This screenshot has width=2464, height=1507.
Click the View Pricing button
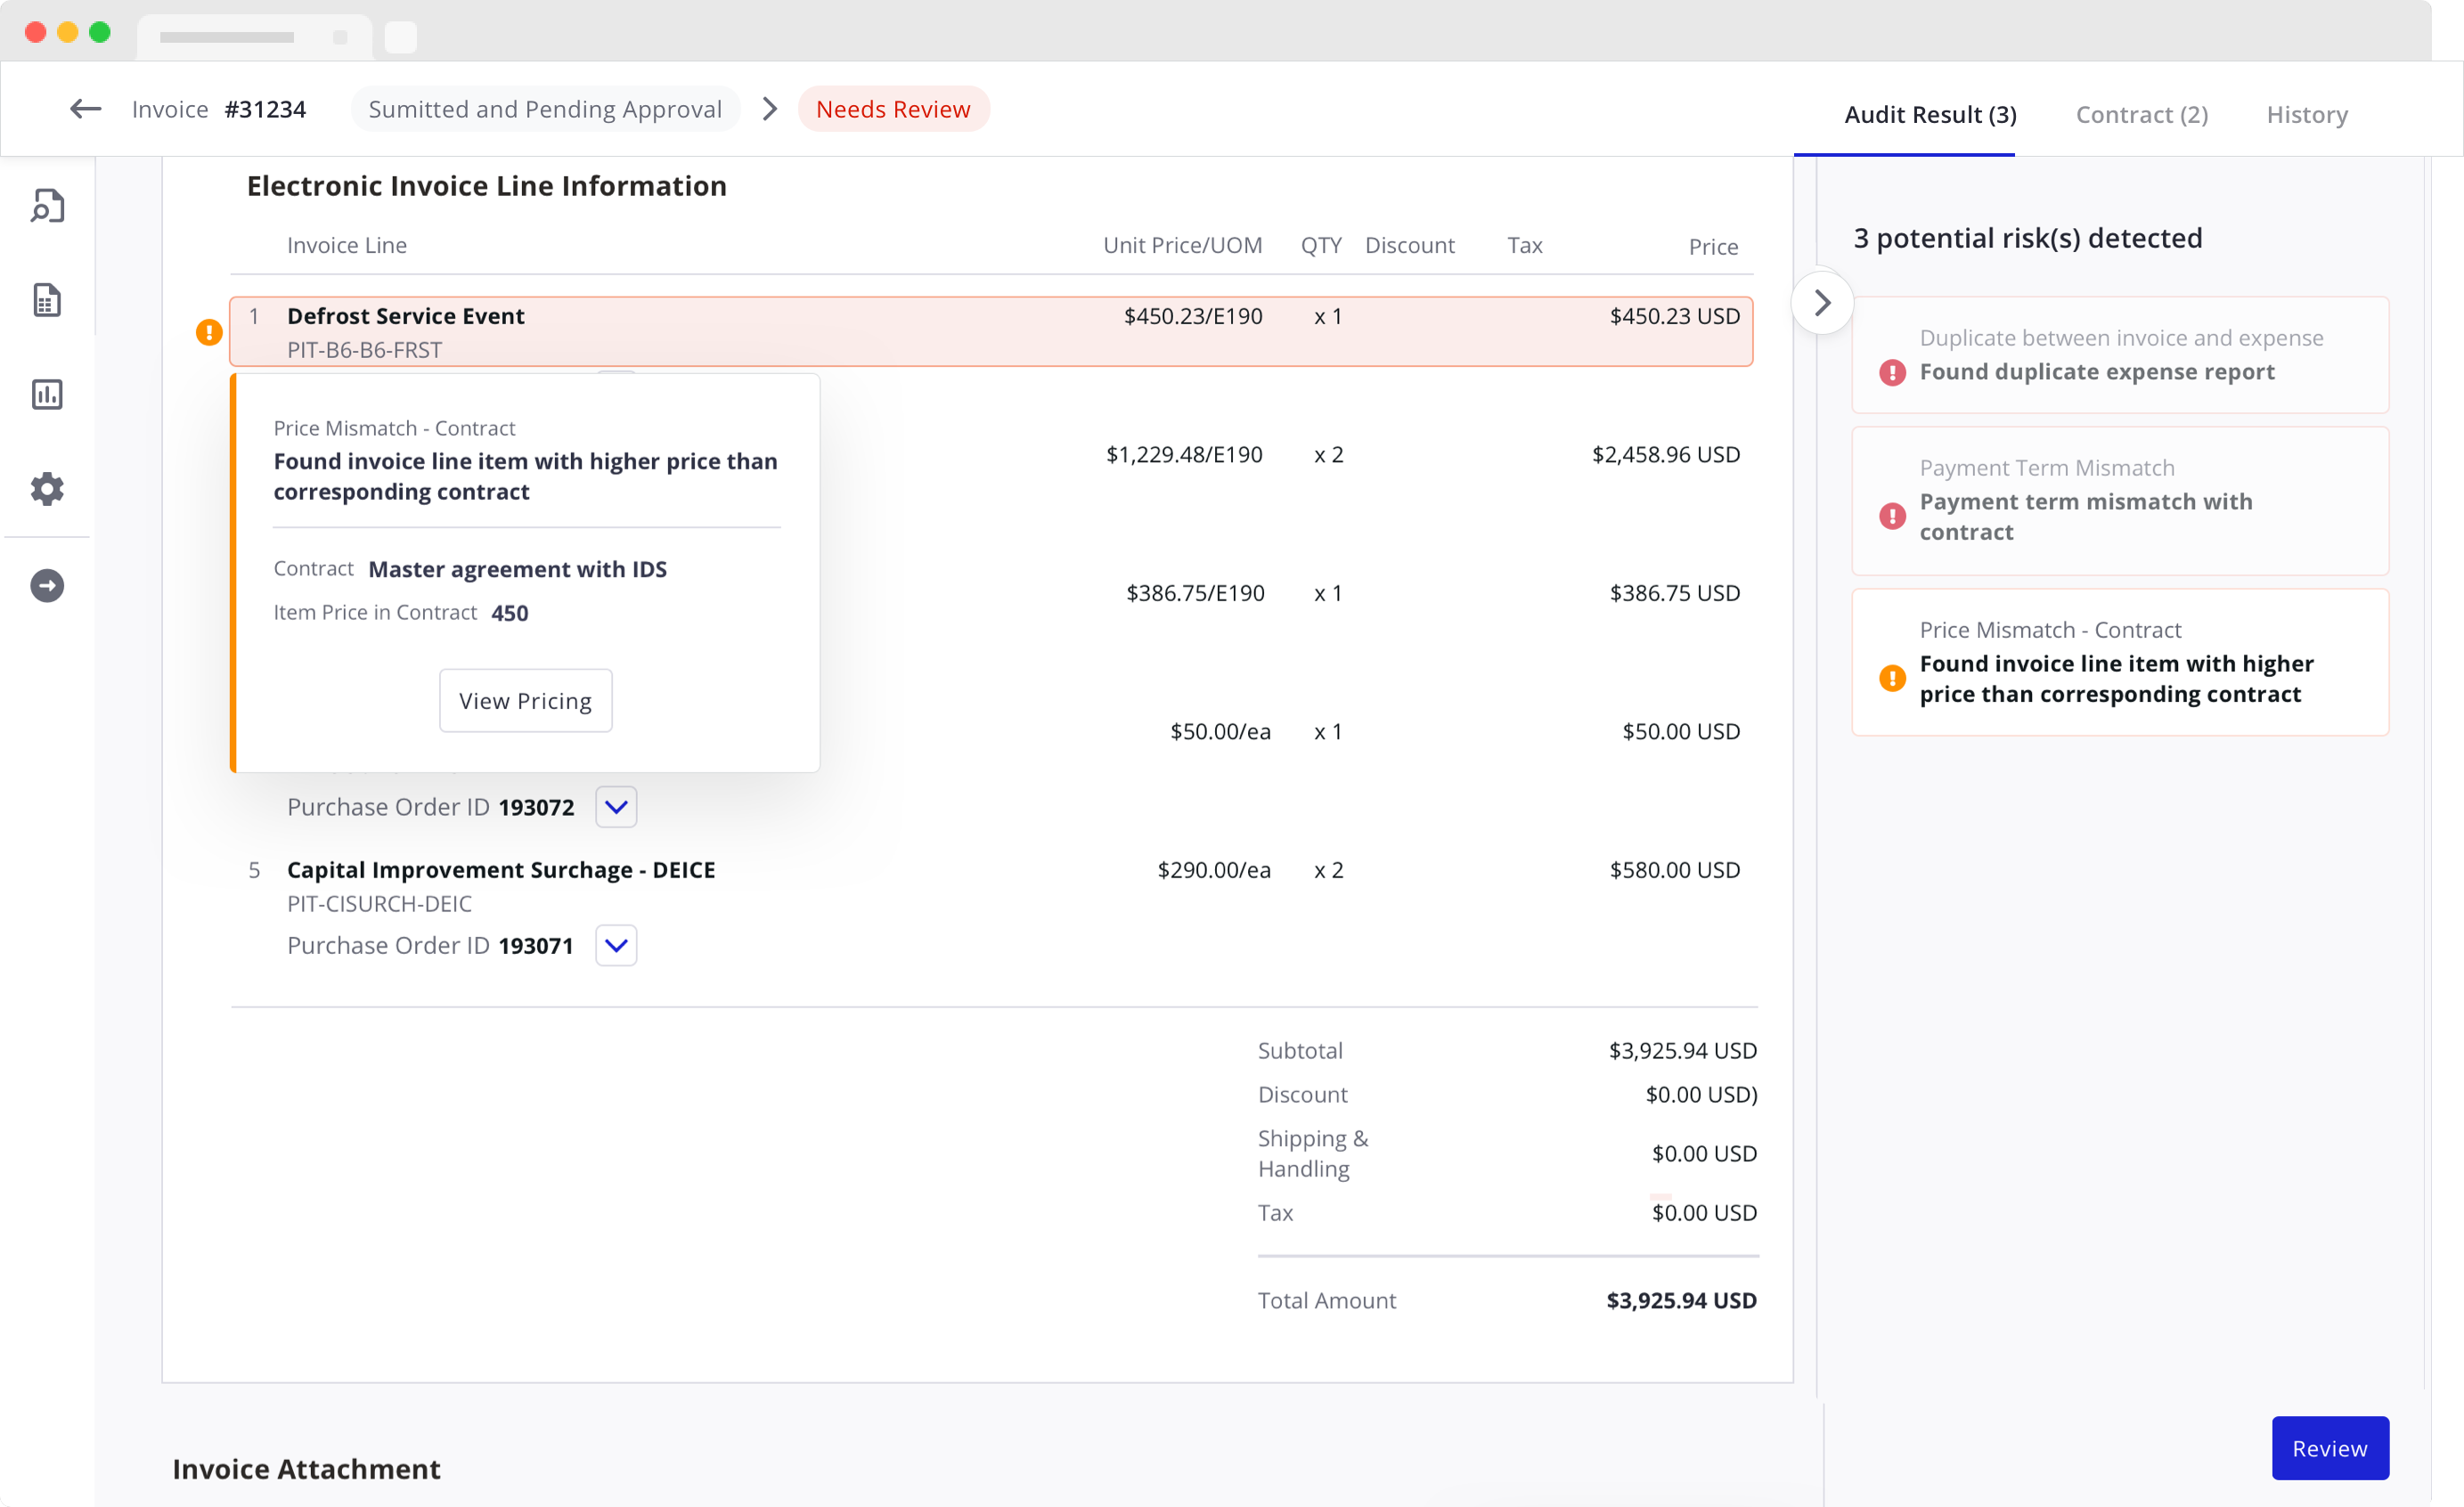pos(525,700)
